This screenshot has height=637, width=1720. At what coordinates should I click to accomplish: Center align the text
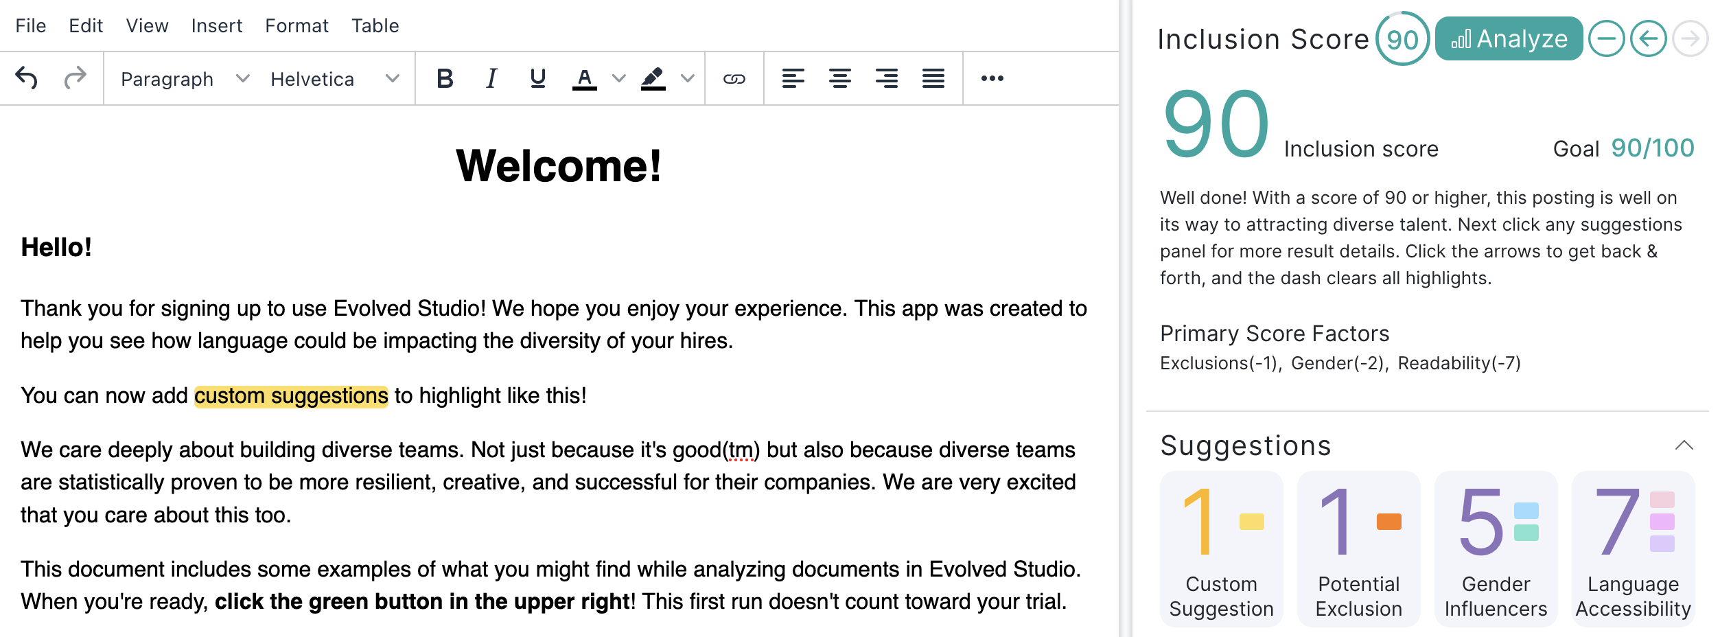point(840,78)
